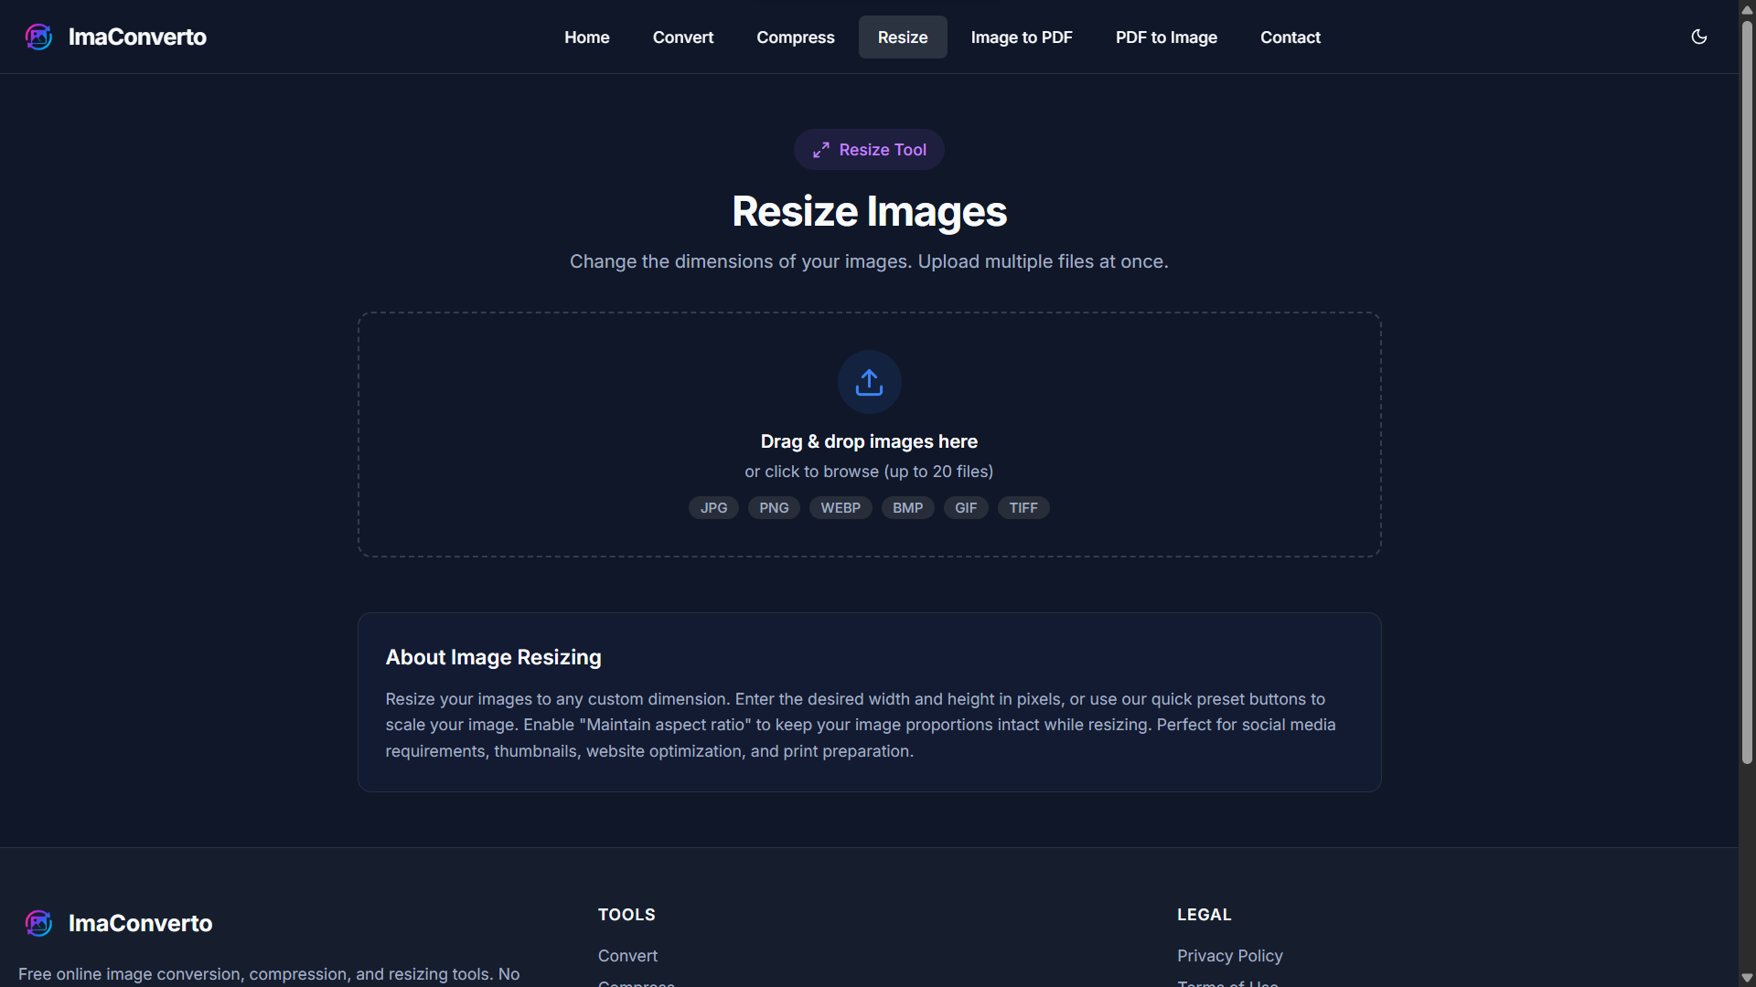Open the PDF to Image tool

[x=1166, y=37]
